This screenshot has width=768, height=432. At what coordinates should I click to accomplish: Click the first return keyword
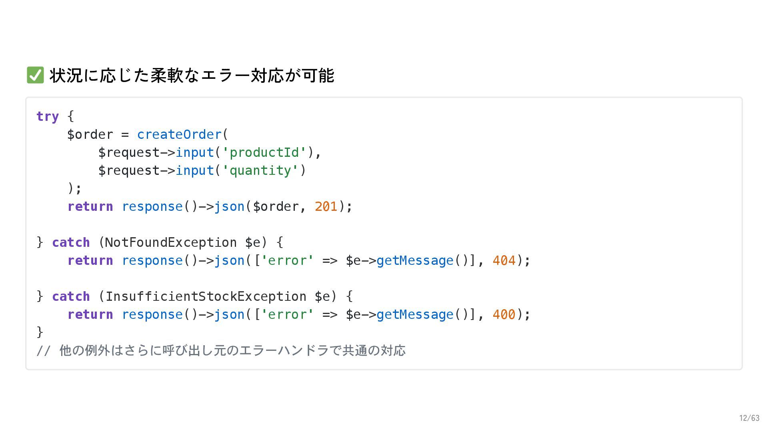(x=90, y=206)
